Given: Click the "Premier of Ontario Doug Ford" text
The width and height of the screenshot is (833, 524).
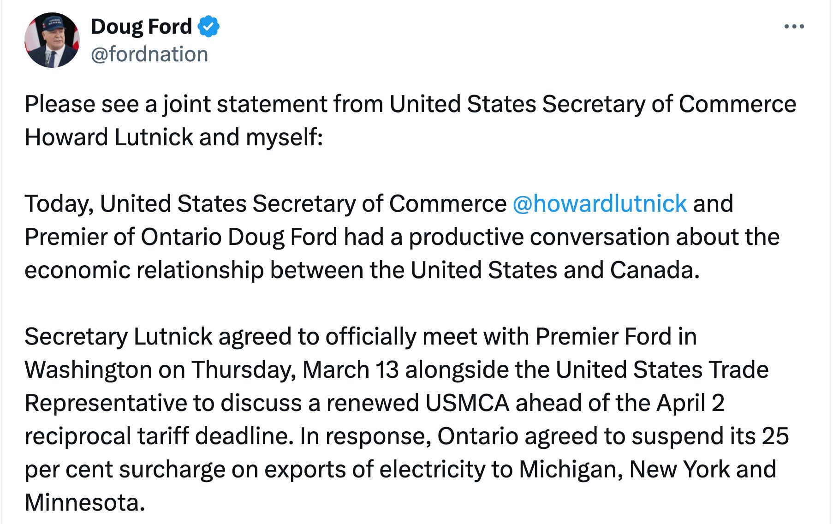Looking at the screenshot, I should (181, 237).
